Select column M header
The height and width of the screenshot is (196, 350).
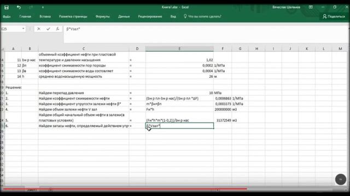(340, 48)
